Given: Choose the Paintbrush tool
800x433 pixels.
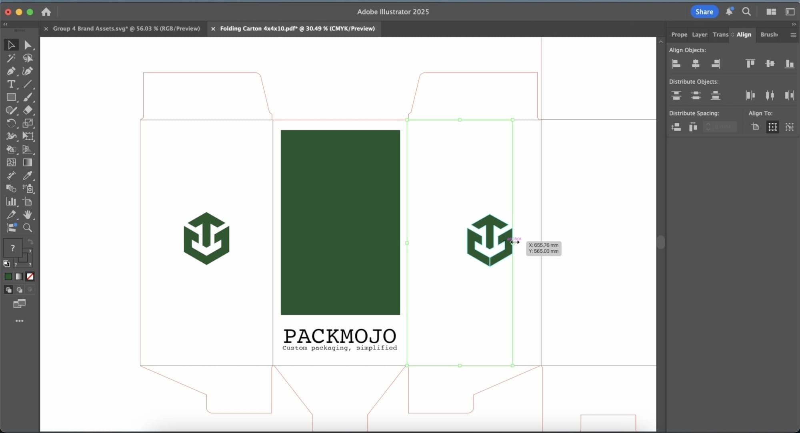Looking at the screenshot, I should [x=28, y=97].
